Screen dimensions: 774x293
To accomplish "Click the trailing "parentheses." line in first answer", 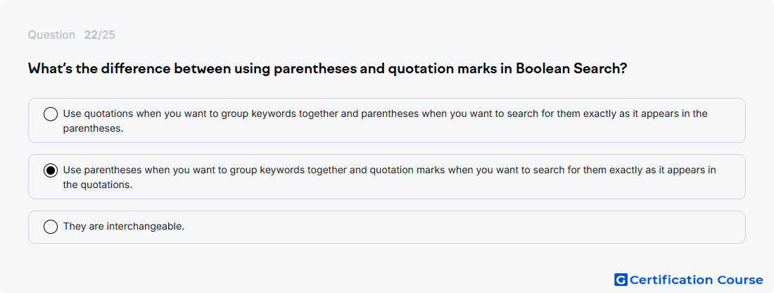I will [93, 129].
